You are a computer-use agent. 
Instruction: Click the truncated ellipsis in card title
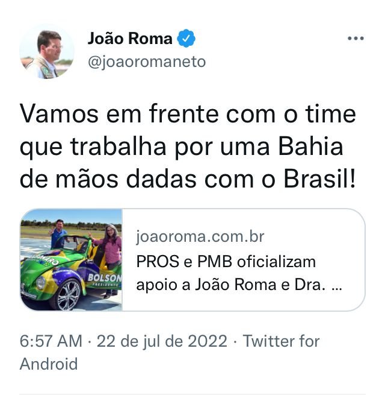[337, 286]
